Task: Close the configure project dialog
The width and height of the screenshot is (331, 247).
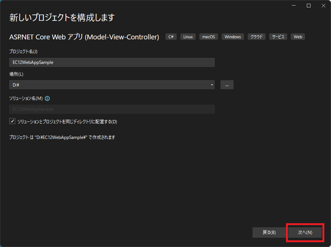Action: (x=324, y=6)
